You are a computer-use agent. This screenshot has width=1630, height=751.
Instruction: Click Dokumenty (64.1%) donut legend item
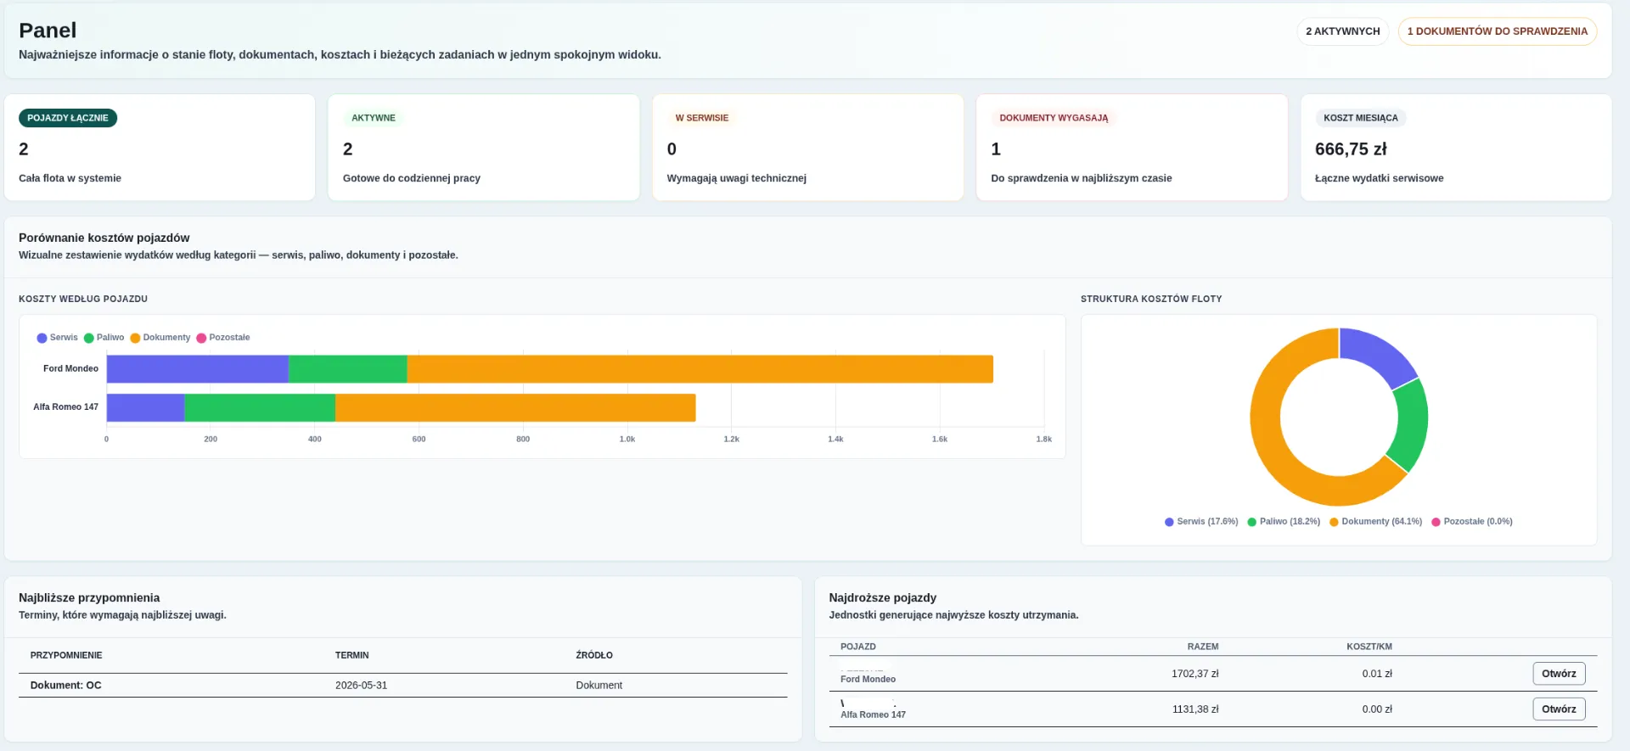1375,522
